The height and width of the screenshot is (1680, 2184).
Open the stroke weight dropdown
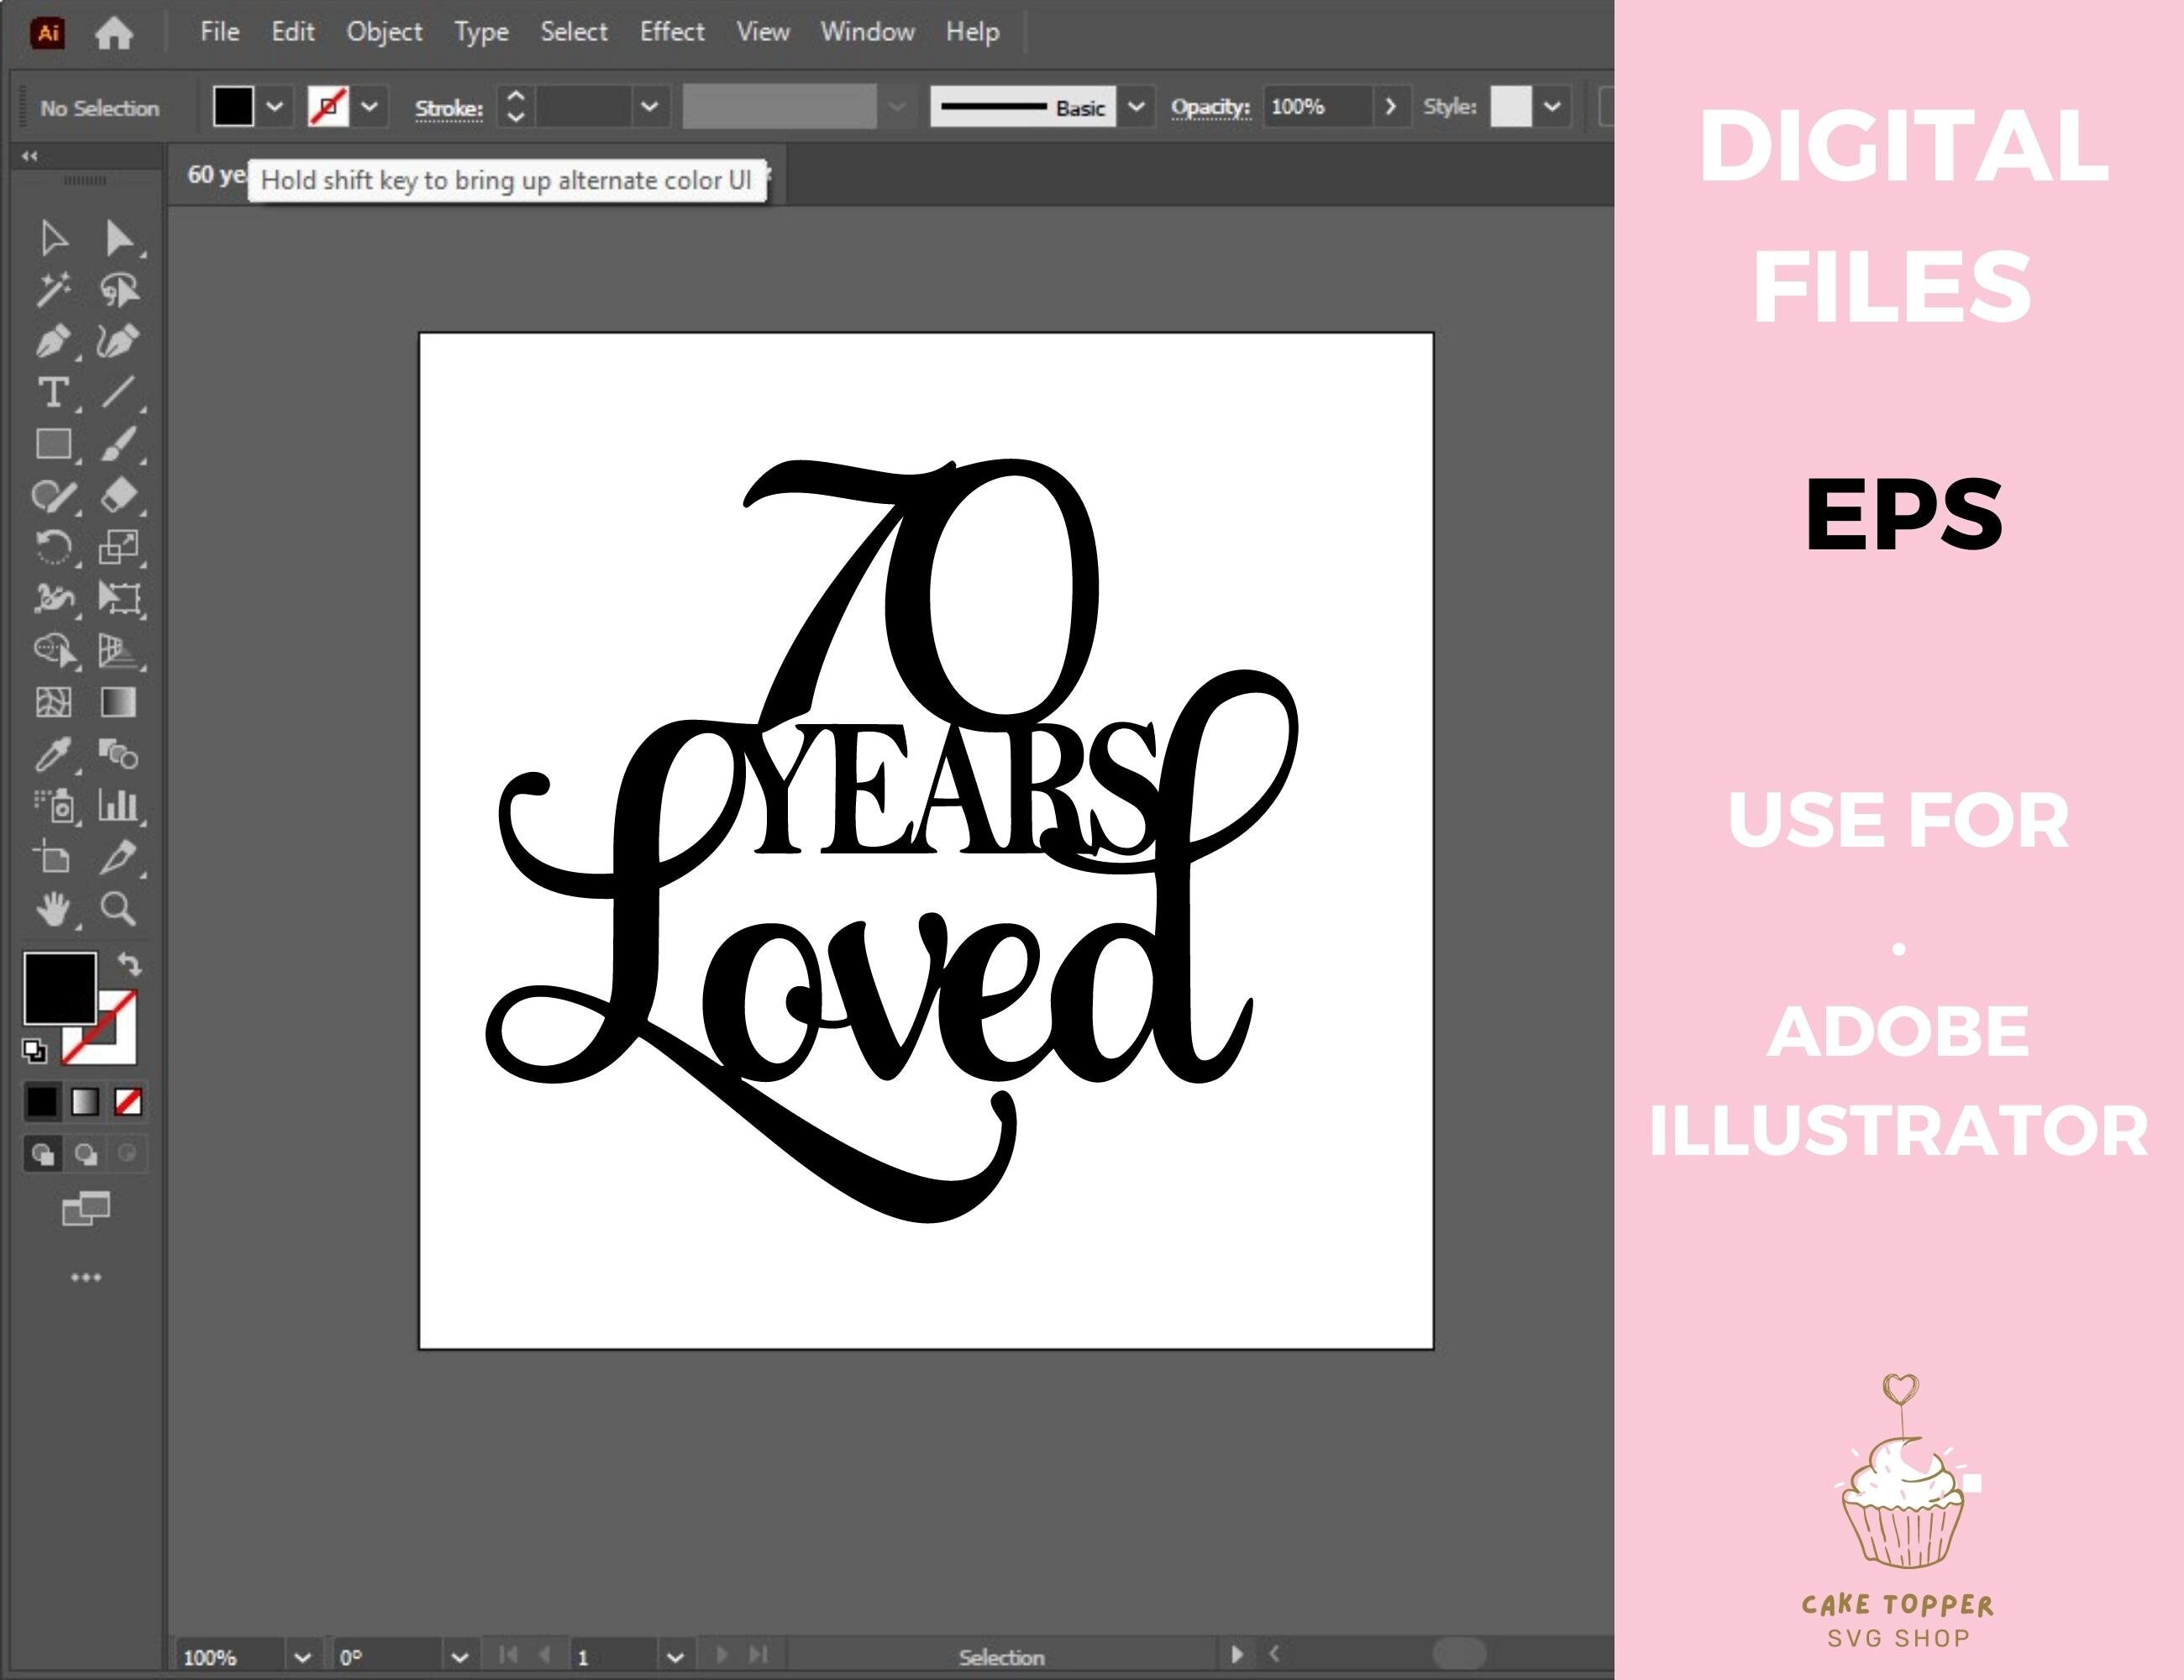pos(650,105)
